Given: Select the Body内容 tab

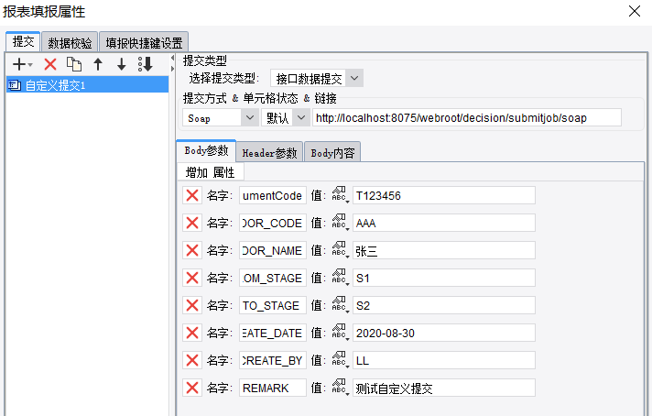Looking at the screenshot, I should (x=332, y=152).
